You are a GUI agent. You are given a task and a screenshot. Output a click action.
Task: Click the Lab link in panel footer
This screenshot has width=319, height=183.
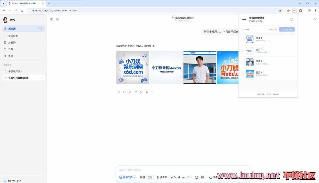click(261, 94)
